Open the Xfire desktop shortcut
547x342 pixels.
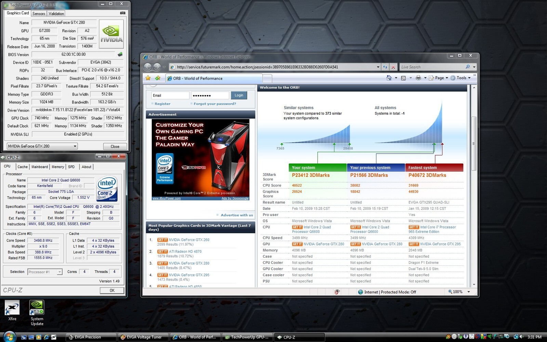pyautogui.click(x=12, y=311)
